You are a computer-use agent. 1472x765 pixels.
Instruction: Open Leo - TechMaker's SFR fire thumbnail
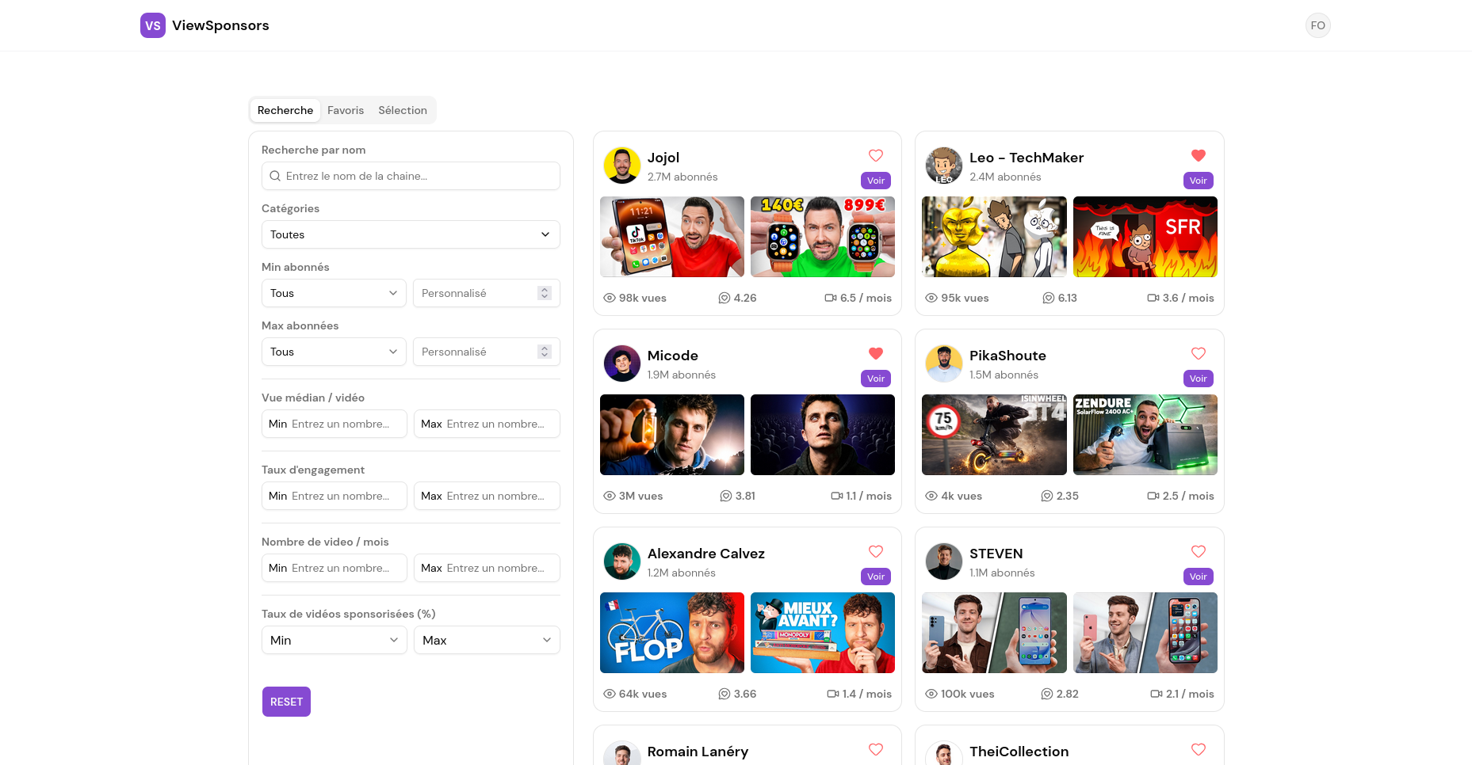coord(1145,237)
